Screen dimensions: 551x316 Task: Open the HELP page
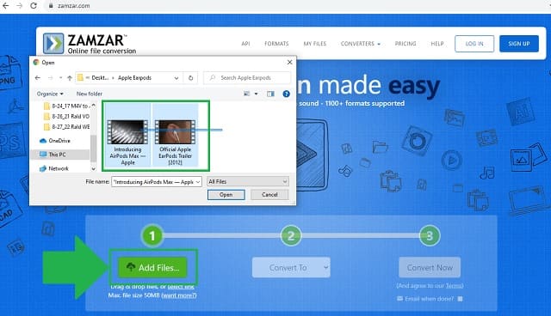pos(437,44)
